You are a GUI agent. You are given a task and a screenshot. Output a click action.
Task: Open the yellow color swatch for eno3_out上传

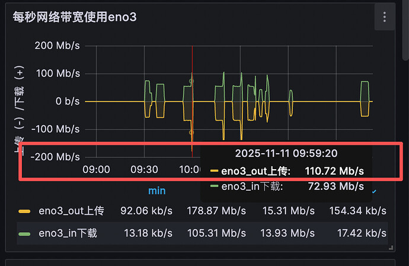point(24,211)
